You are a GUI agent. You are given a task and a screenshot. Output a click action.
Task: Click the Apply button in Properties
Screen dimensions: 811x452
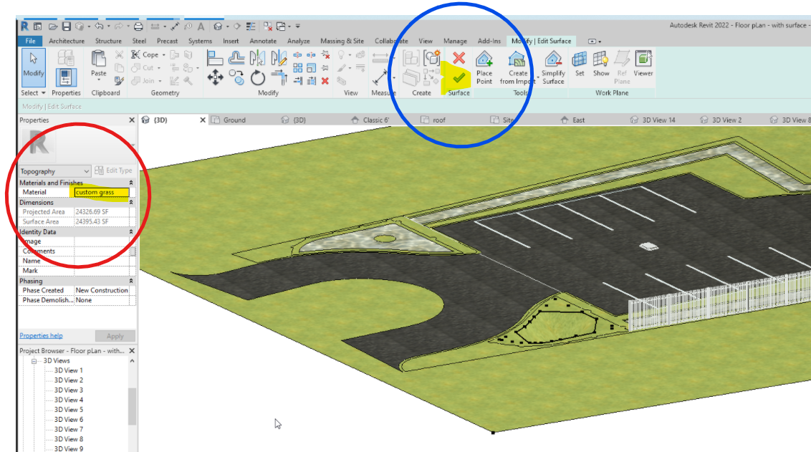click(114, 335)
